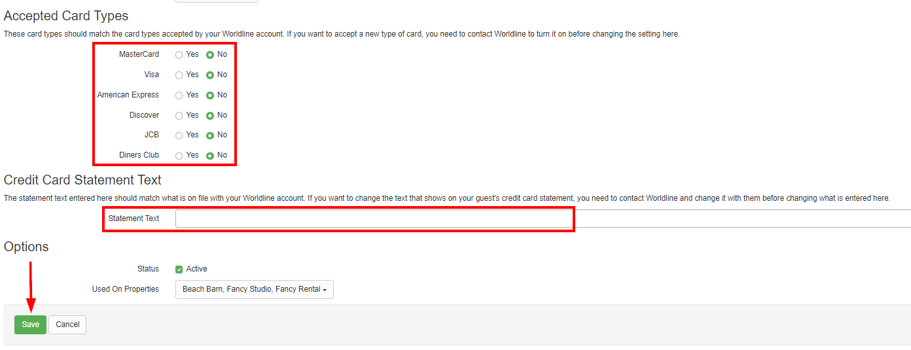Select Yes for MasterCard

click(x=179, y=55)
